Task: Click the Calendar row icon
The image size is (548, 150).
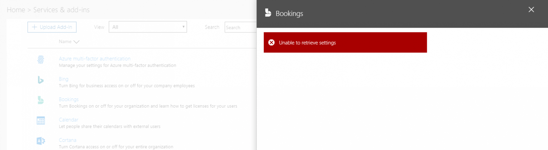Action: click(41, 120)
